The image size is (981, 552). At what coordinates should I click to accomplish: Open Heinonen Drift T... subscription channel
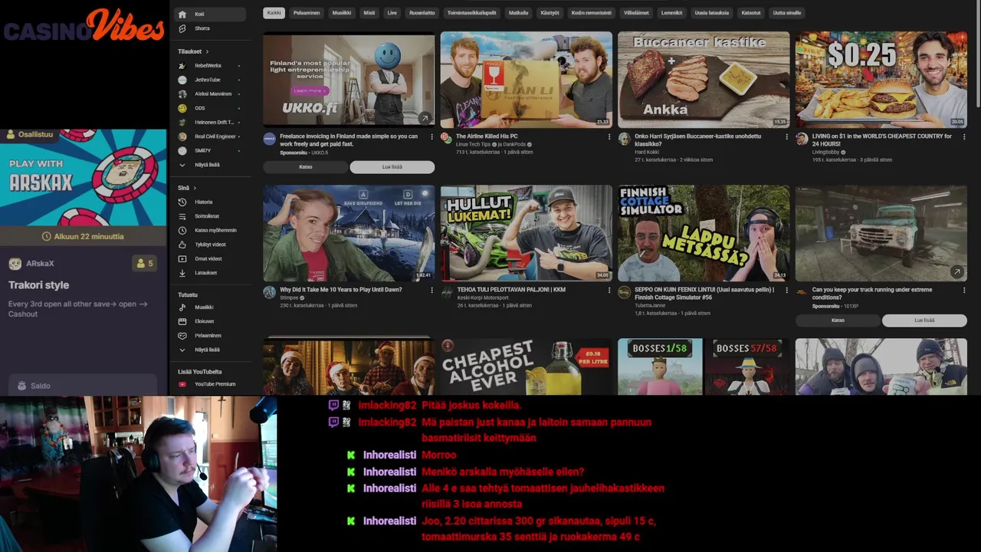point(210,122)
